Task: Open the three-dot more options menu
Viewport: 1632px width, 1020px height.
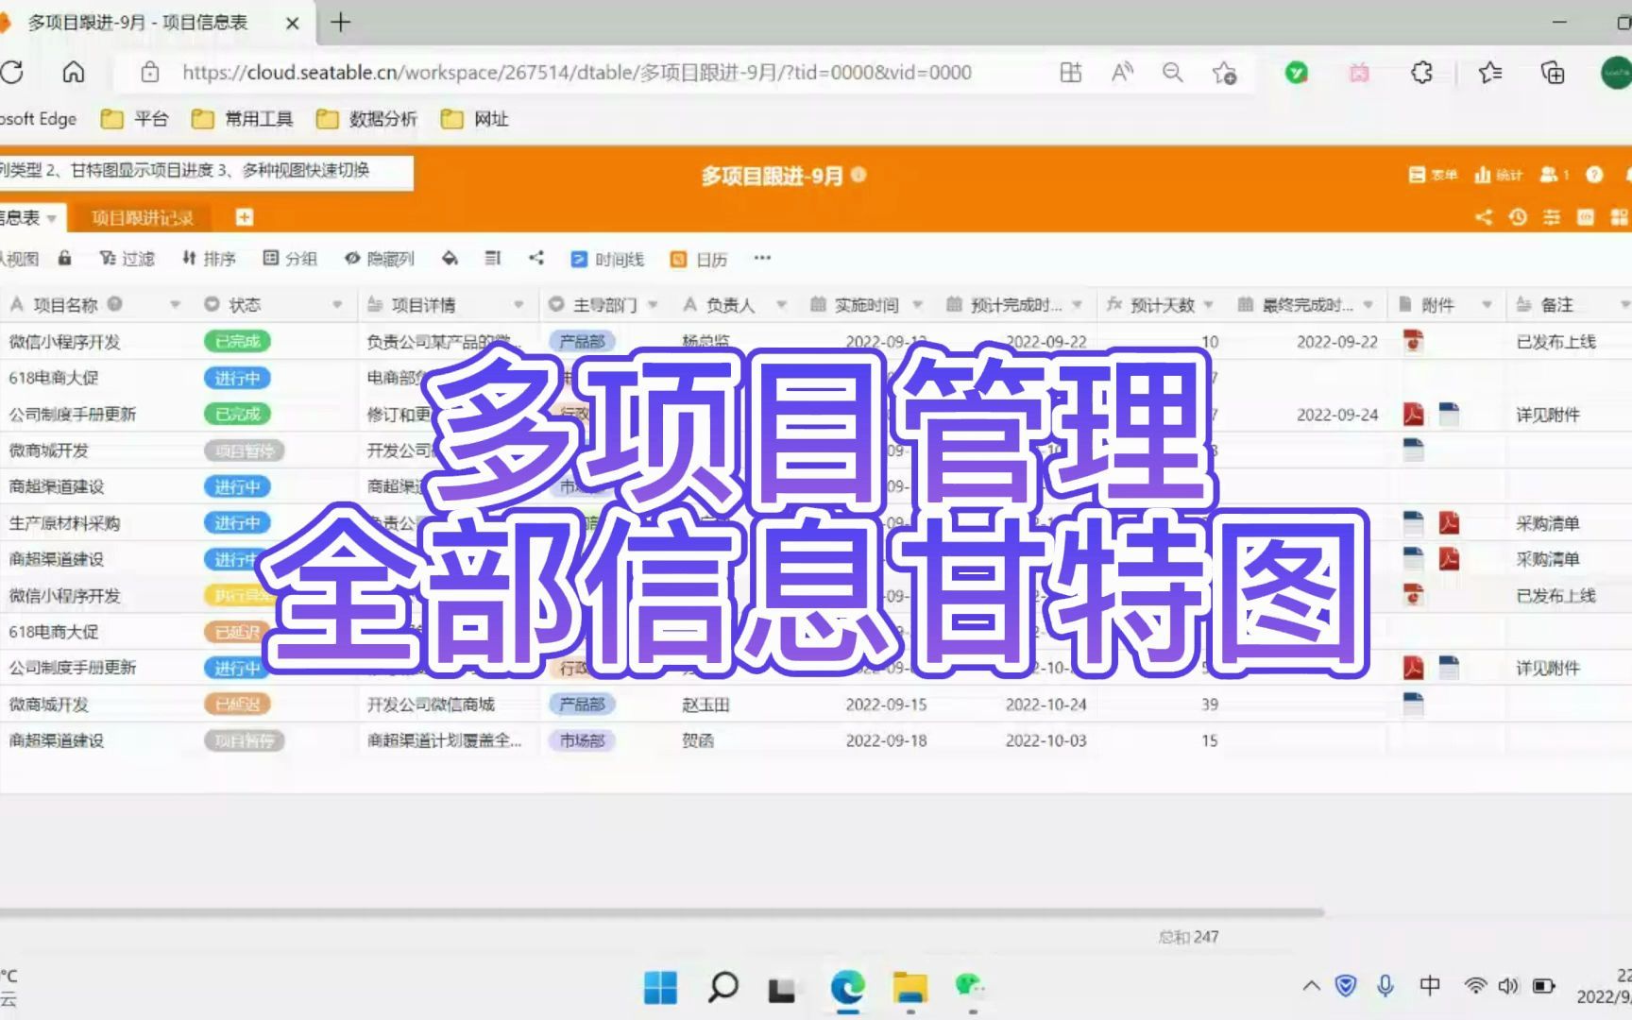Action: pyautogui.click(x=762, y=258)
